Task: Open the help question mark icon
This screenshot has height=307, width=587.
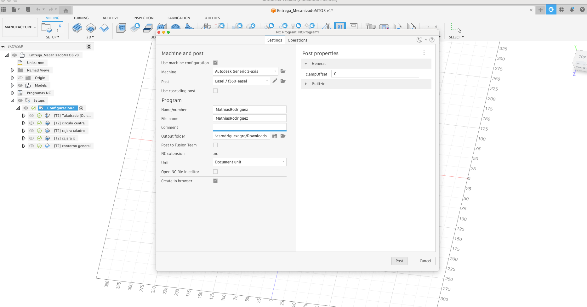Action: (x=582, y=10)
